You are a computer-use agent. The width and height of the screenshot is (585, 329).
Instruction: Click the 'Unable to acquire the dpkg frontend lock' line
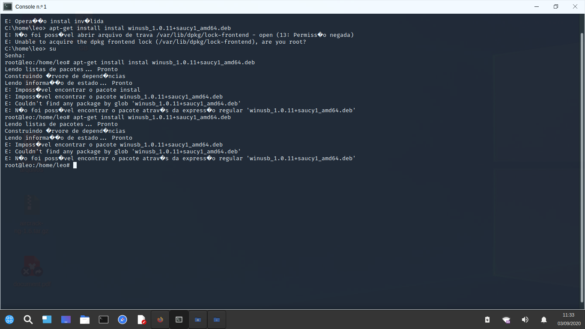(155, 42)
